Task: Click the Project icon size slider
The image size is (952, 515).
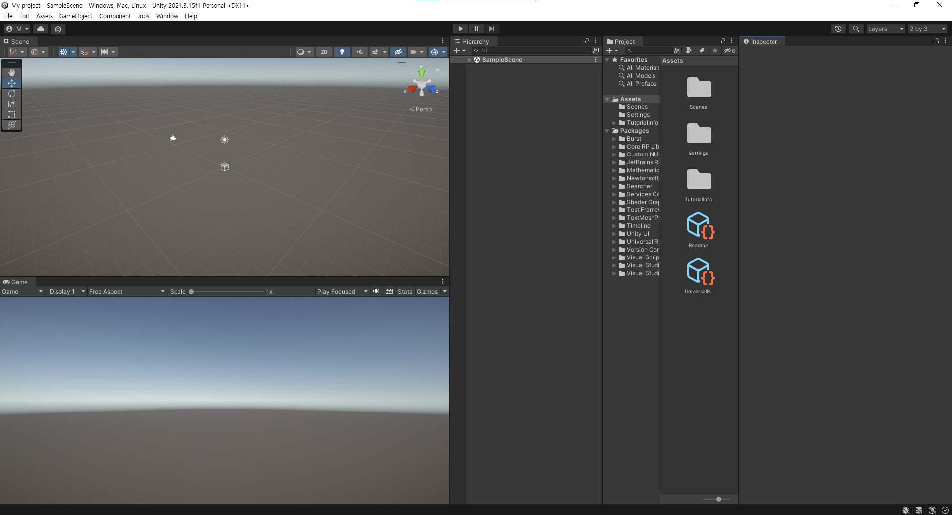Action: click(x=718, y=499)
